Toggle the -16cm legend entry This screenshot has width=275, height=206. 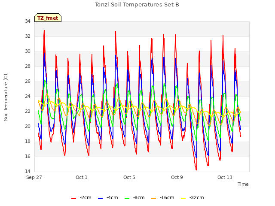[x=162, y=197]
